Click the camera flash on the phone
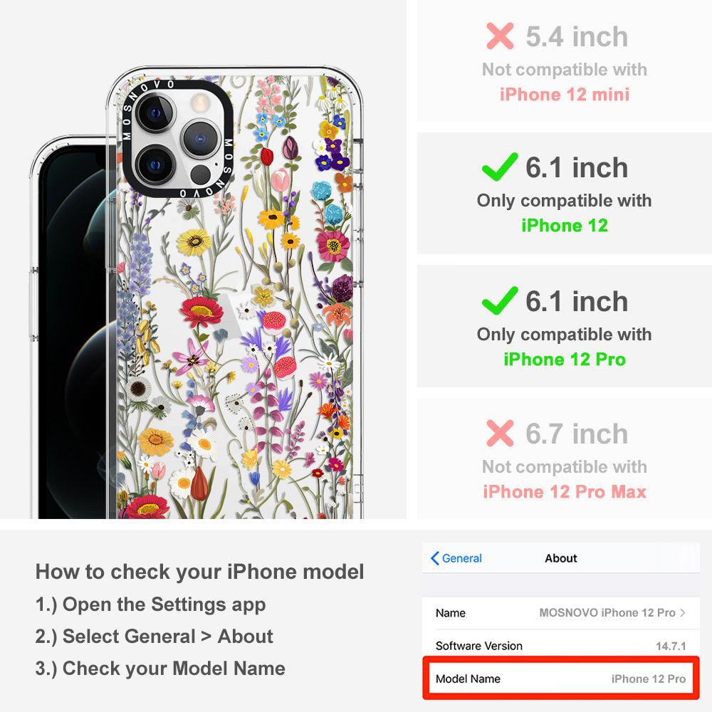The height and width of the screenshot is (712, 712). 199,103
